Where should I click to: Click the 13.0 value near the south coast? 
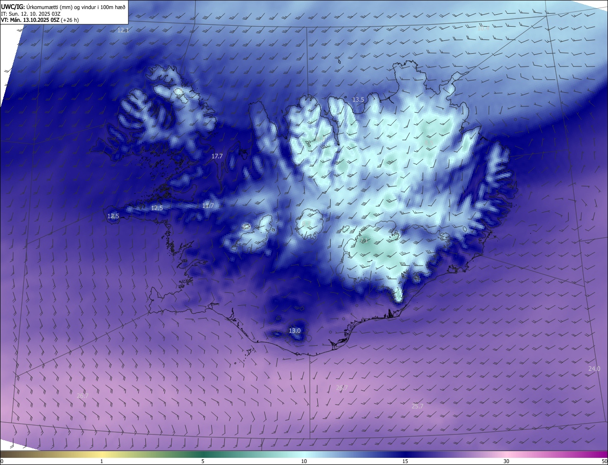point(294,330)
